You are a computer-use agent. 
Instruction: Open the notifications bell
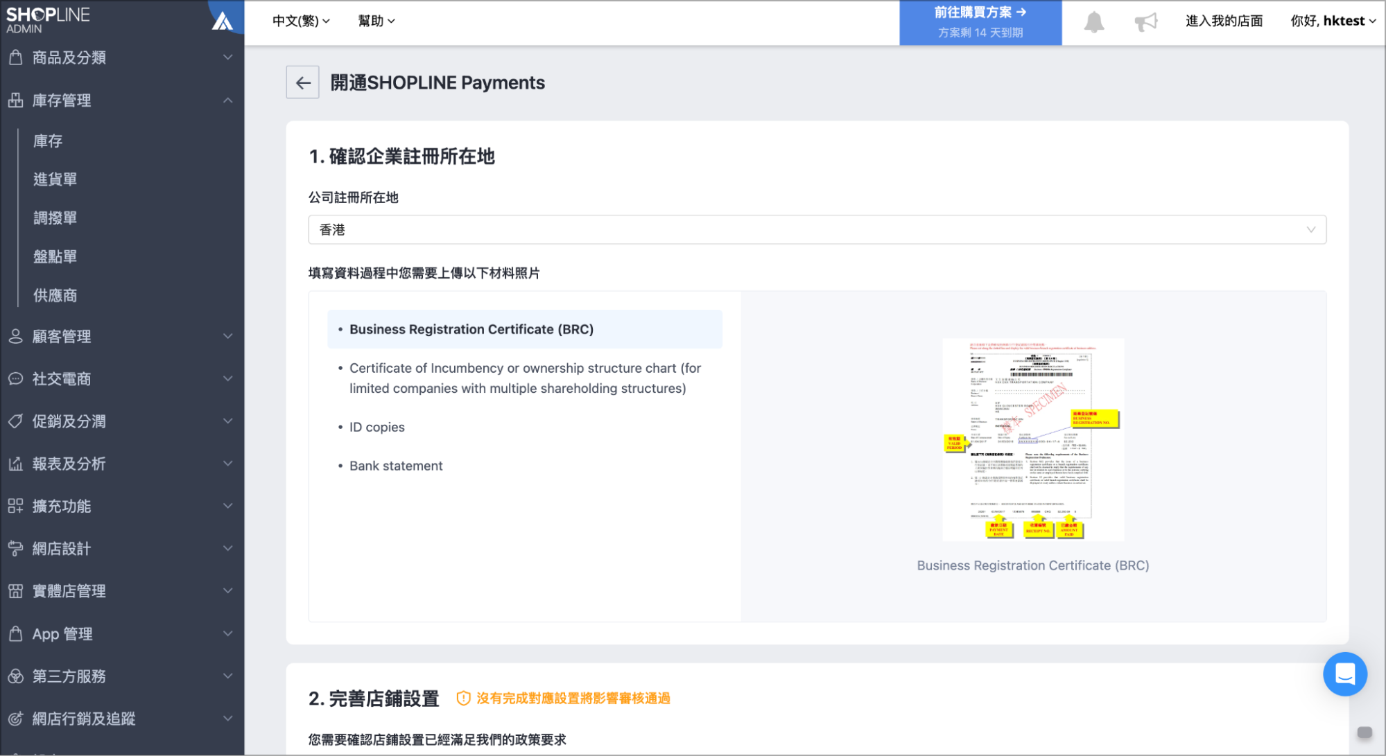click(1093, 21)
